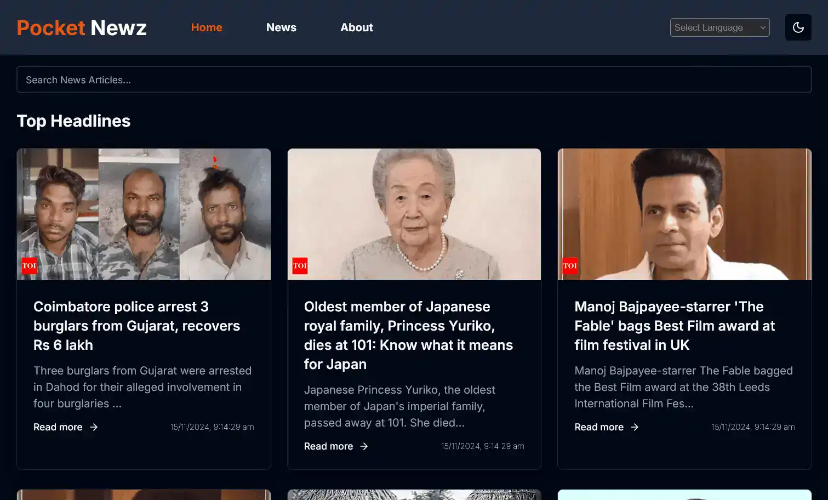Click headline 'Oldest member of Japanese royal family'
Screen dimensions: 828x500
click(x=409, y=336)
